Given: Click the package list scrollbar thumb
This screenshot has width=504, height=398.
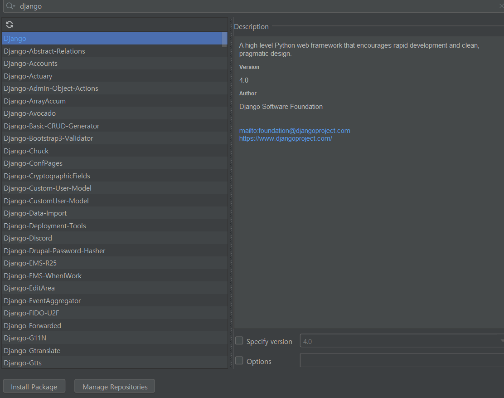Looking at the screenshot, I should 224,39.
